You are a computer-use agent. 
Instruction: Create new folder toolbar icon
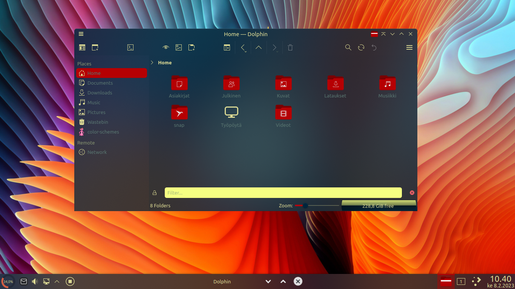tap(192, 47)
